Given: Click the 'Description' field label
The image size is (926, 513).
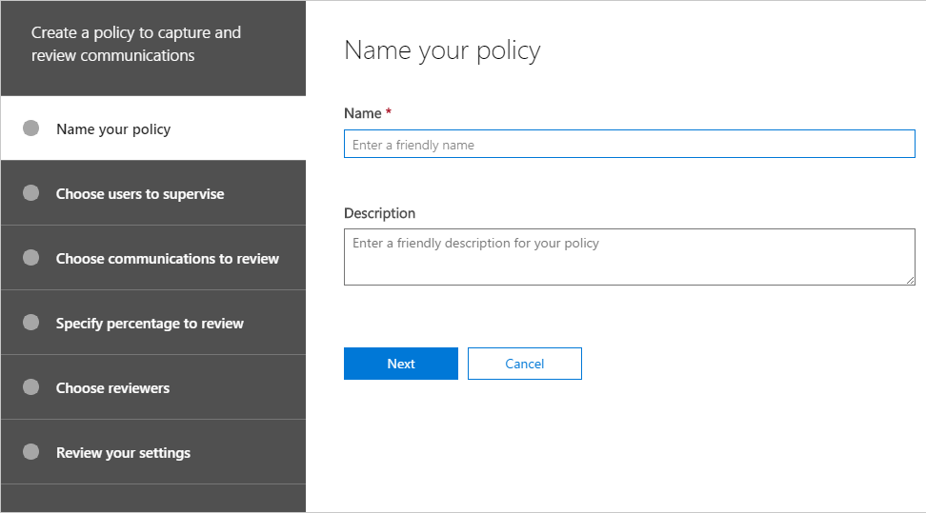Looking at the screenshot, I should pos(380,213).
